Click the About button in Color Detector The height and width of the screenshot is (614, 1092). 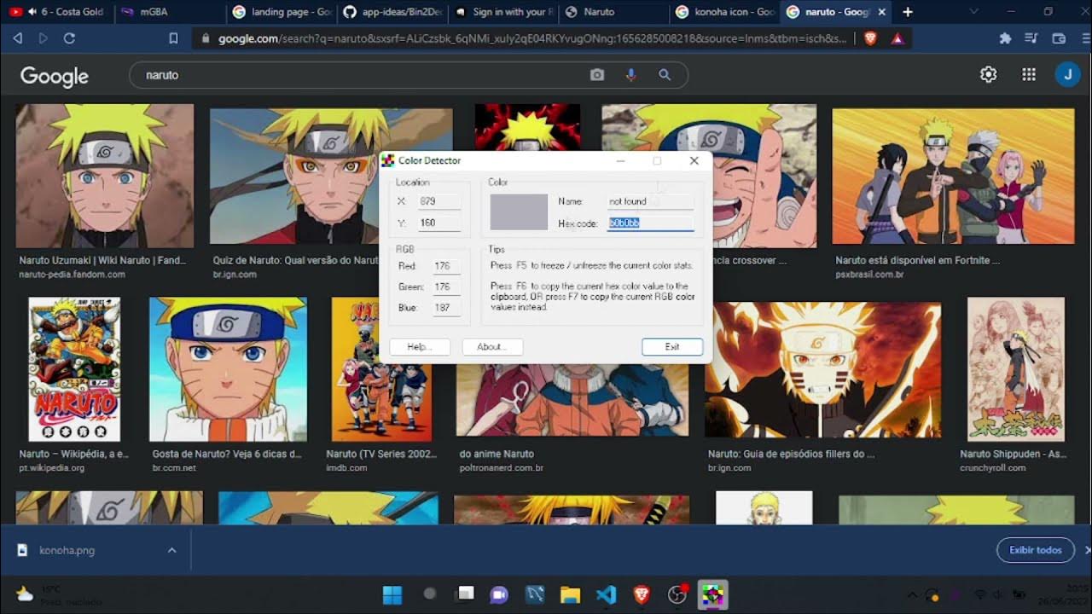(x=492, y=347)
